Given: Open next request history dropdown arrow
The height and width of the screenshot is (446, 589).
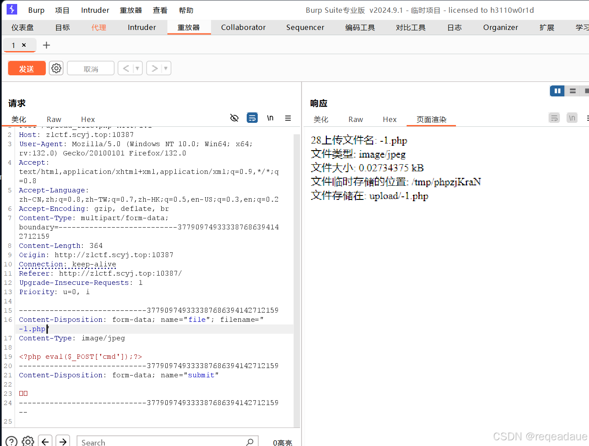Looking at the screenshot, I should point(166,68).
